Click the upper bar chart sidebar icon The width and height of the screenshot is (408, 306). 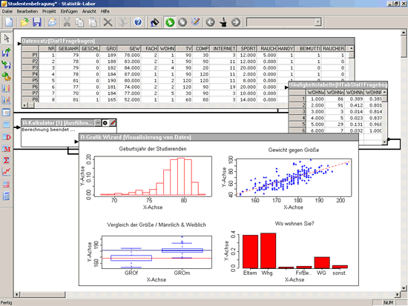pos(6,88)
